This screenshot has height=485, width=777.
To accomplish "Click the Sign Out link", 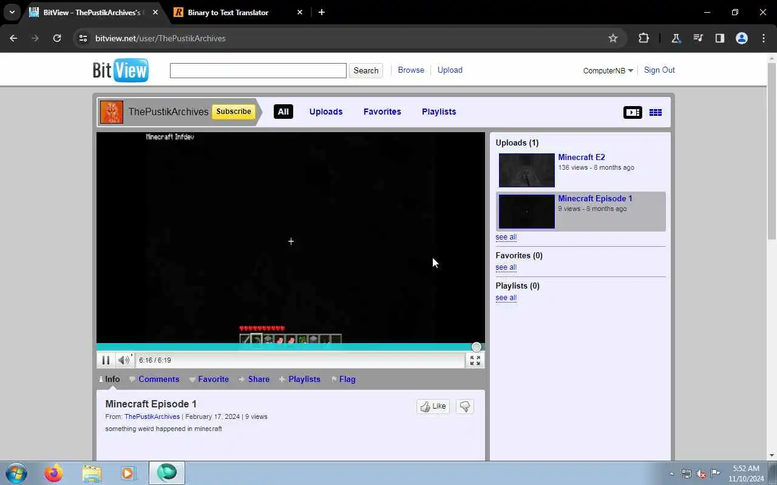I will pyautogui.click(x=659, y=70).
